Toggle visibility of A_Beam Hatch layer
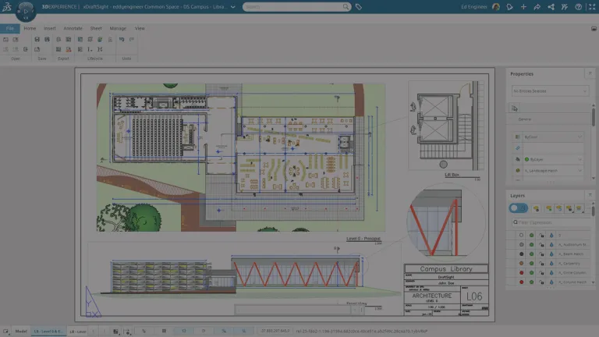 click(532, 254)
